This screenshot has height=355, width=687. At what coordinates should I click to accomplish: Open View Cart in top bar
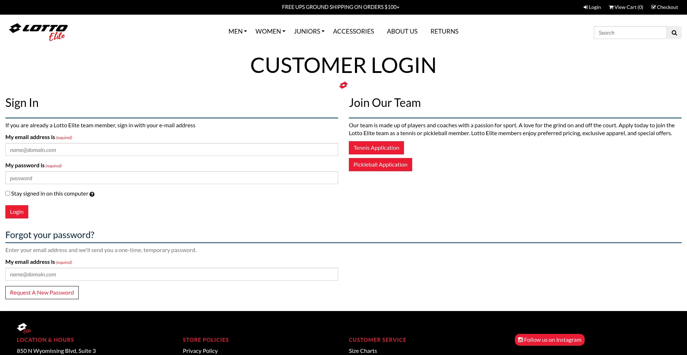point(626,7)
